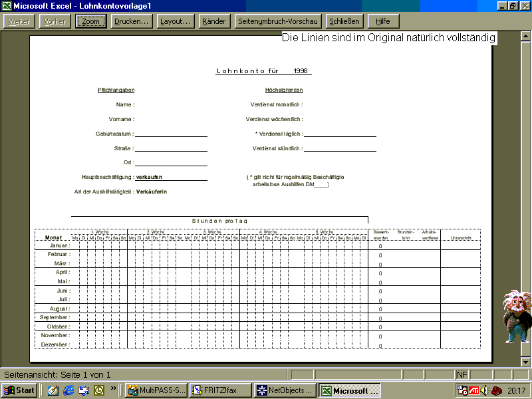Launch Internet Explorer from quick launch
The width and height of the screenshot is (532, 399).
tap(68, 390)
